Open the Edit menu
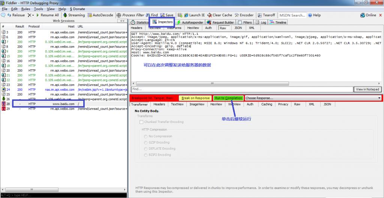This screenshot has width=384, height=198. point(14,9)
